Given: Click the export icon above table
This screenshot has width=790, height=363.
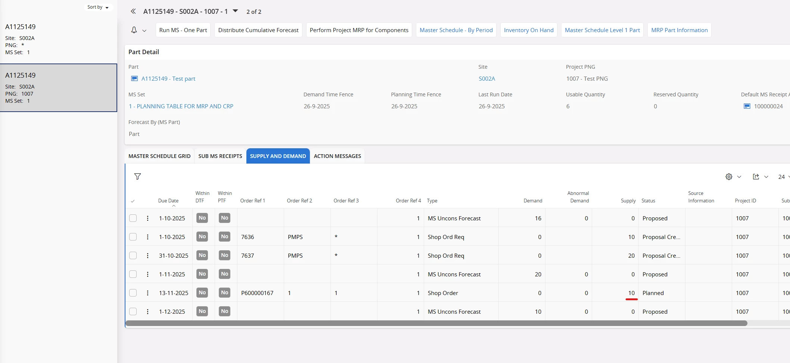Looking at the screenshot, I should (x=756, y=177).
